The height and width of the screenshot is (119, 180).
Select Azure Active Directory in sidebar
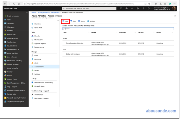point(14,61)
